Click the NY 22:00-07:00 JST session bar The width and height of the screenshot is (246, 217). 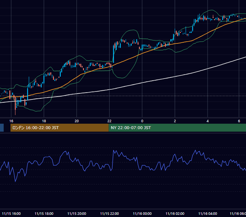pyautogui.click(x=177, y=128)
